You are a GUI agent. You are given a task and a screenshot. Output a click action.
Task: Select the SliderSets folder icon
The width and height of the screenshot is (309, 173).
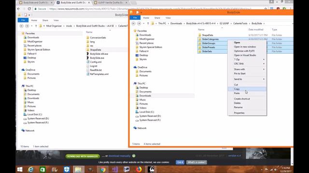200,51
